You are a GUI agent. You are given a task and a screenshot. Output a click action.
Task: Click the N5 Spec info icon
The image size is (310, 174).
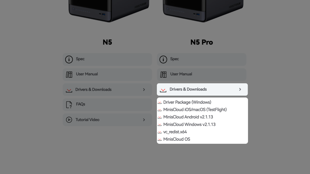pyautogui.click(x=69, y=60)
